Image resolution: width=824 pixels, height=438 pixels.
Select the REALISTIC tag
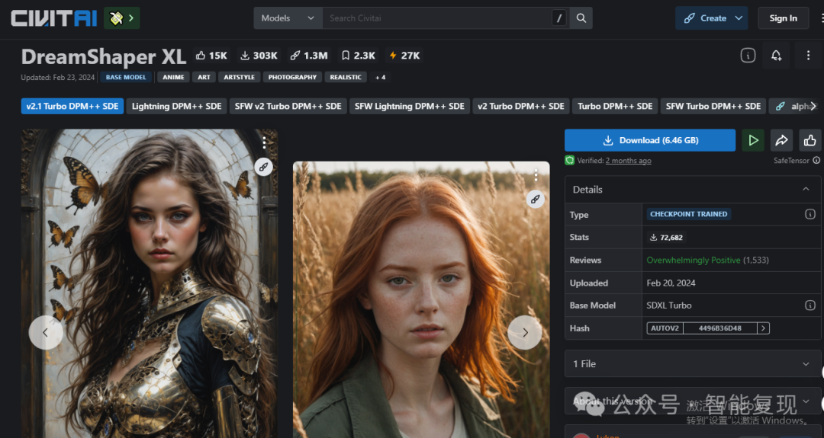pos(346,77)
